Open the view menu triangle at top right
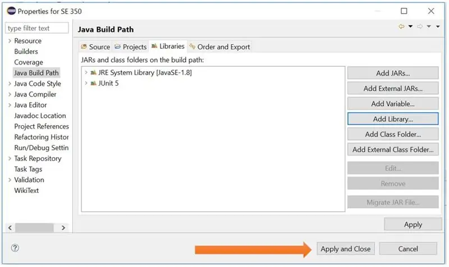This screenshot has height=267, width=449. (x=438, y=26)
